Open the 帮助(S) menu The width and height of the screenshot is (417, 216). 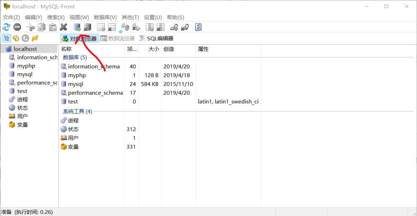pos(175,18)
